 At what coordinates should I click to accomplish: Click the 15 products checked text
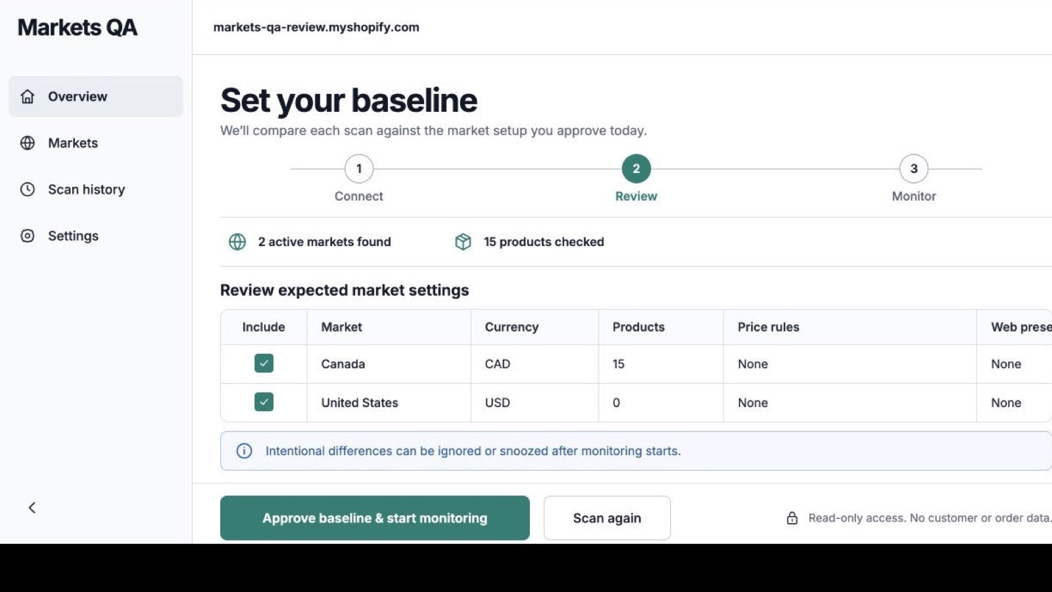(544, 242)
